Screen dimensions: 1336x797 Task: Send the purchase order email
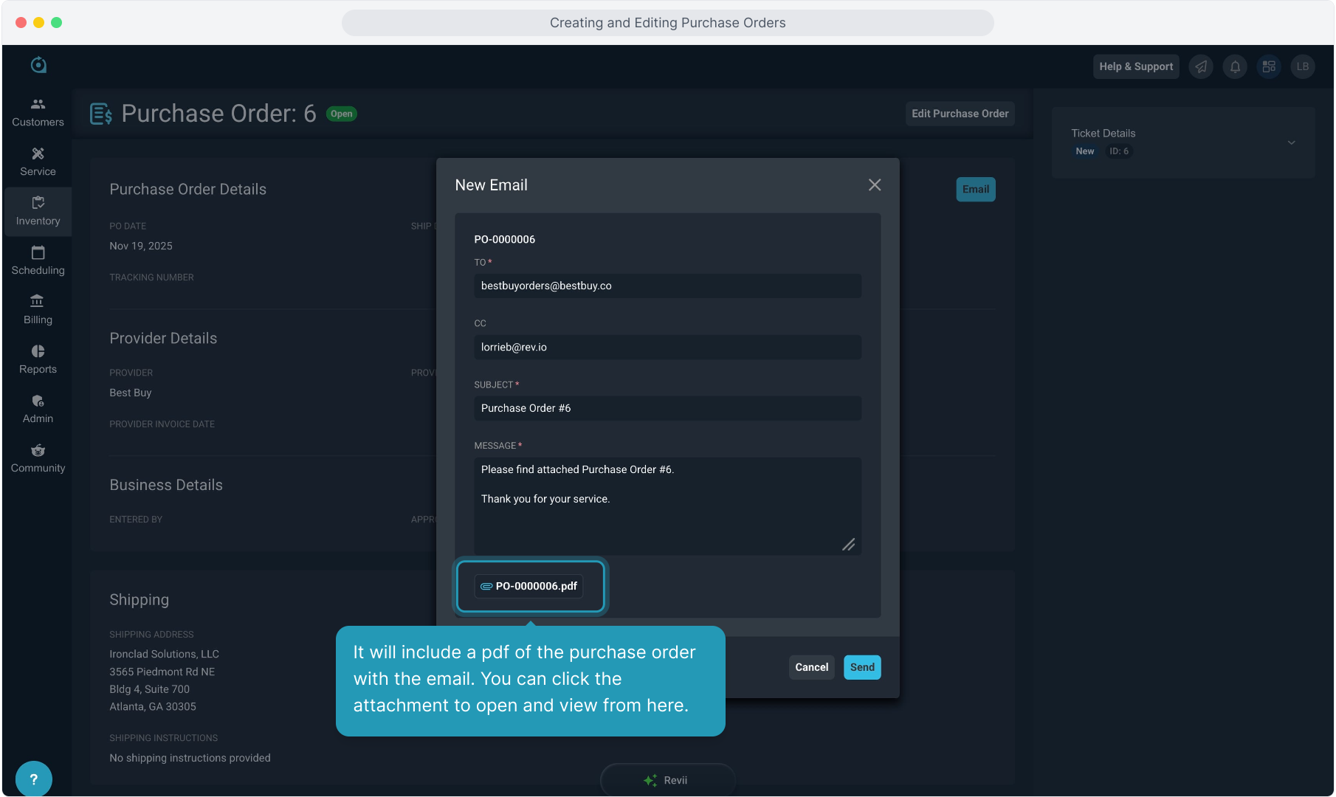(862, 667)
